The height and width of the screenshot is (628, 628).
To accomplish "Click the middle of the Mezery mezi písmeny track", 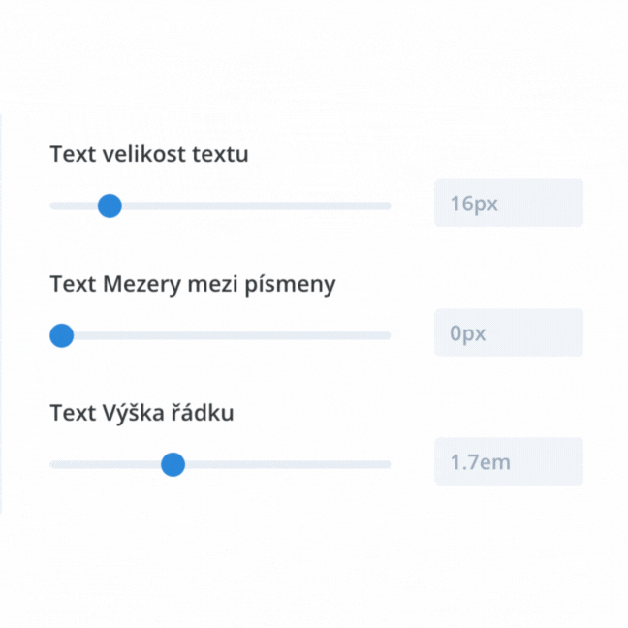I will (x=220, y=335).
